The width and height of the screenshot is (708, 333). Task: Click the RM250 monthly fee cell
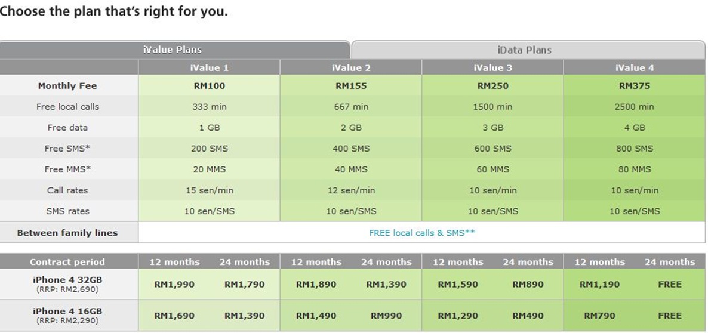point(492,86)
